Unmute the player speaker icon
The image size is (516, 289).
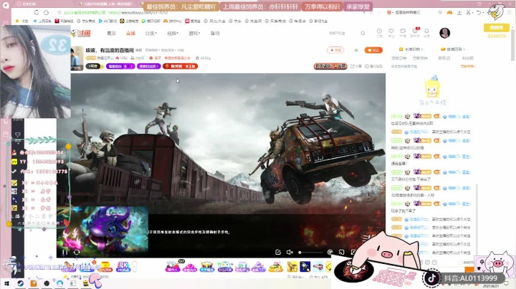coord(290,253)
